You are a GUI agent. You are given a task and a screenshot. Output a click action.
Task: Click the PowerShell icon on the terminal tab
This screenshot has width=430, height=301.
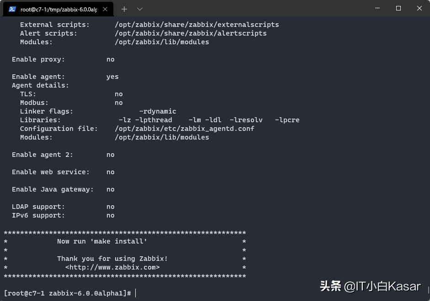click(x=10, y=9)
